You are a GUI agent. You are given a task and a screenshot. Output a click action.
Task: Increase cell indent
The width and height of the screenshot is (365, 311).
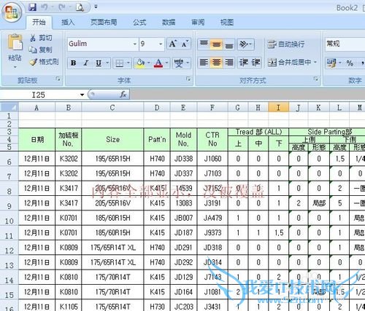[255, 63]
